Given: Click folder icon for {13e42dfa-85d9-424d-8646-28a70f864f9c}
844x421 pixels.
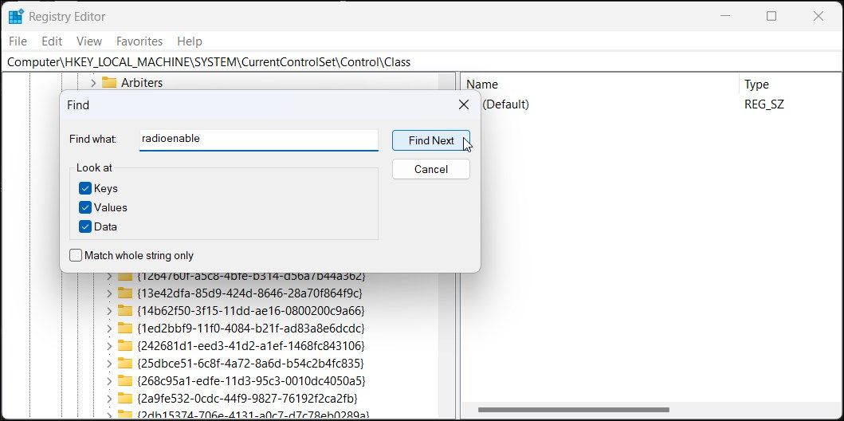Looking at the screenshot, I should point(125,293).
